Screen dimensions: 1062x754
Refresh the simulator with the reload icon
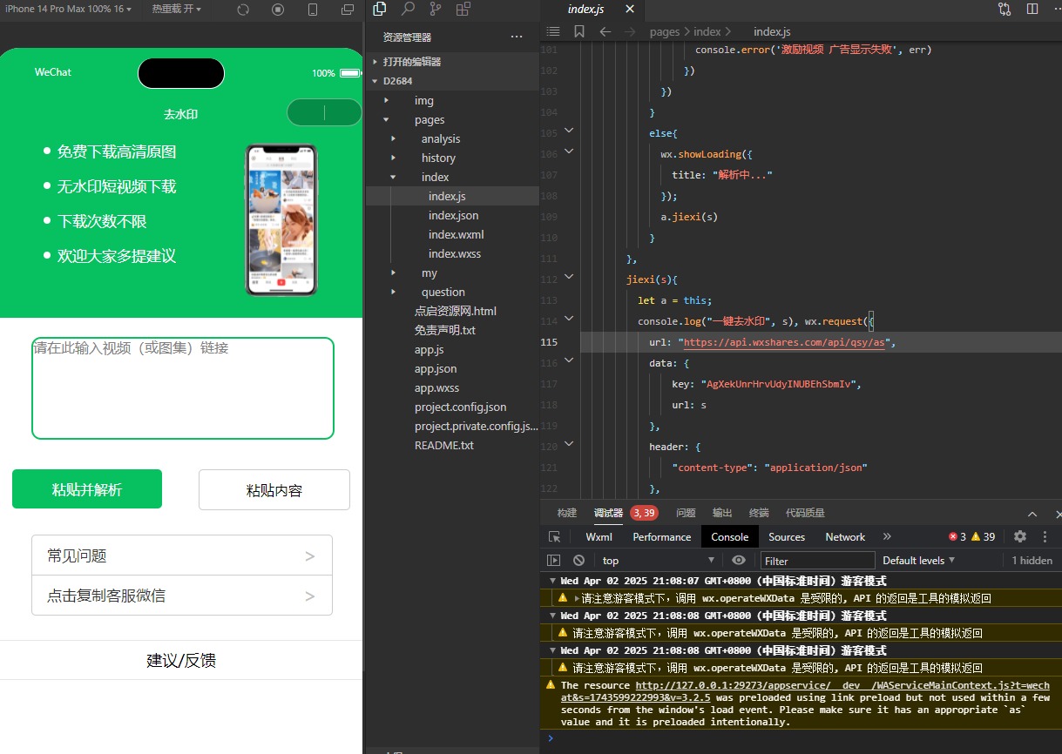(x=243, y=10)
